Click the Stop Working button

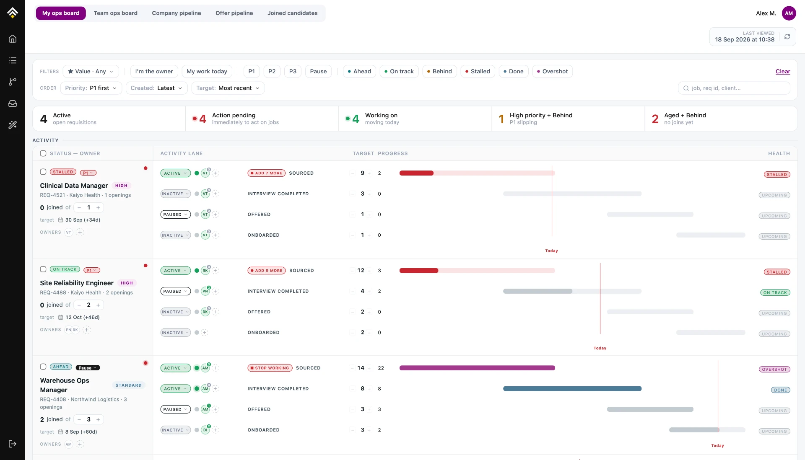[270, 368]
